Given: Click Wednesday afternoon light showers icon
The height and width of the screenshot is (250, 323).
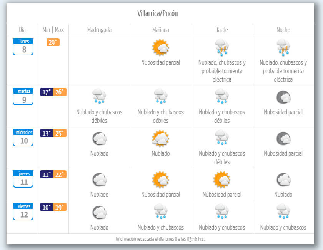Looking at the screenshot, I should (222, 138).
